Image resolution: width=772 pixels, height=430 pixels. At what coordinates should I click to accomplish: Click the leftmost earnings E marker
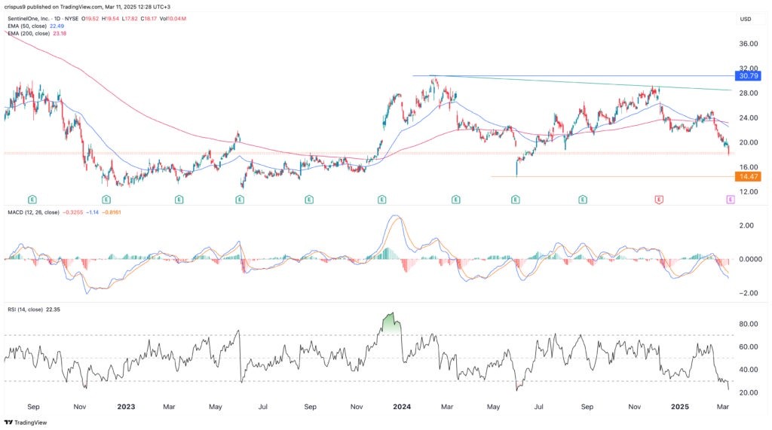pyautogui.click(x=32, y=200)
